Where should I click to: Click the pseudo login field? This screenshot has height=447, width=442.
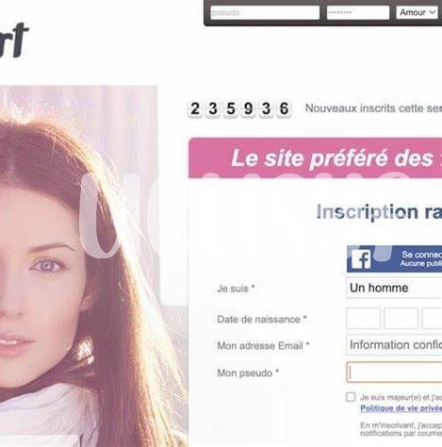coord(265,12)
